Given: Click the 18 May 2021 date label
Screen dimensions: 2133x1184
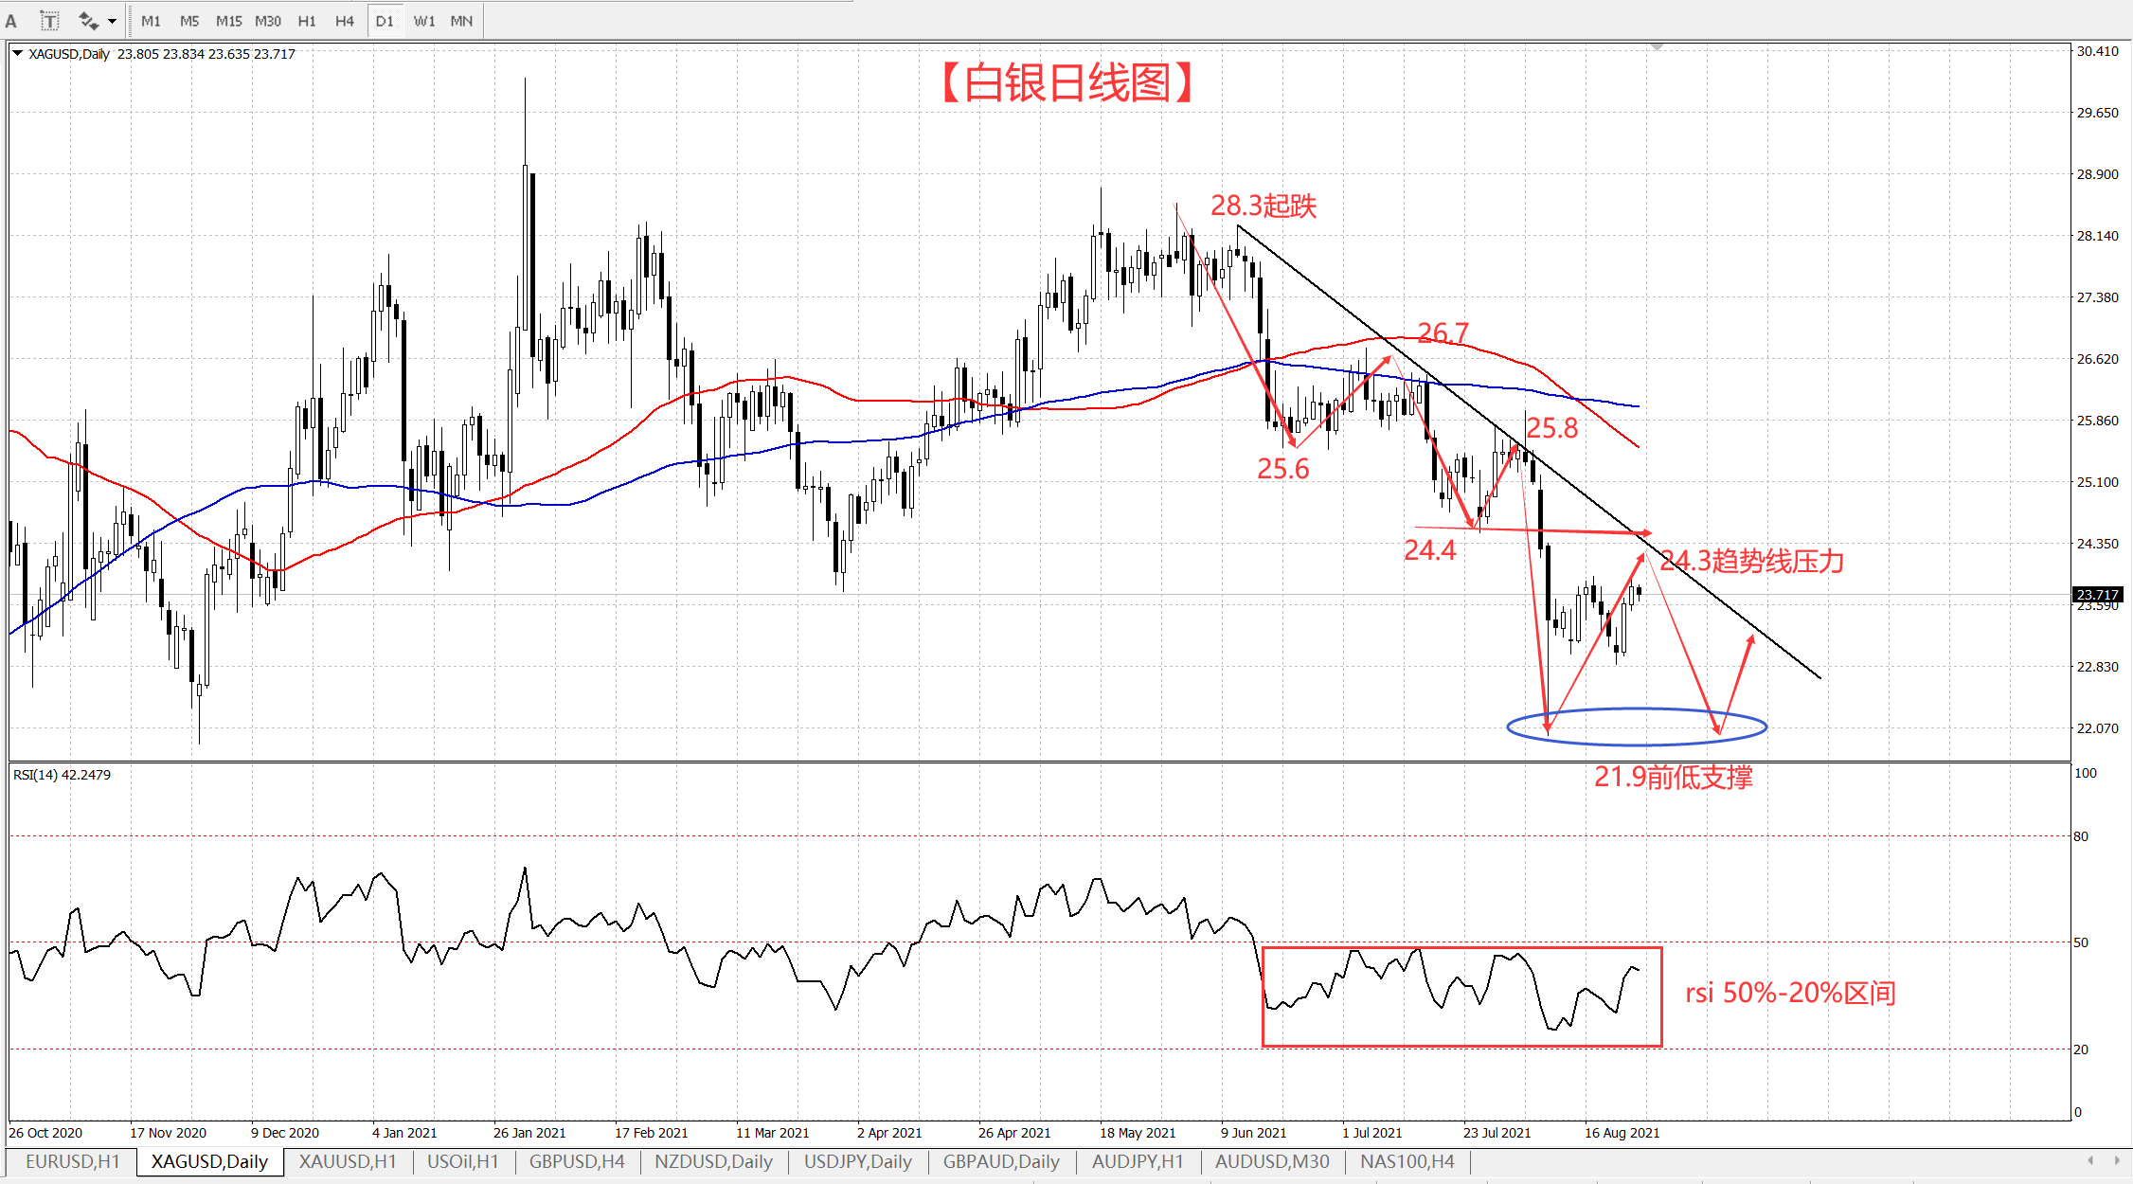Looking at the screenshot, I should 1138,1133.
